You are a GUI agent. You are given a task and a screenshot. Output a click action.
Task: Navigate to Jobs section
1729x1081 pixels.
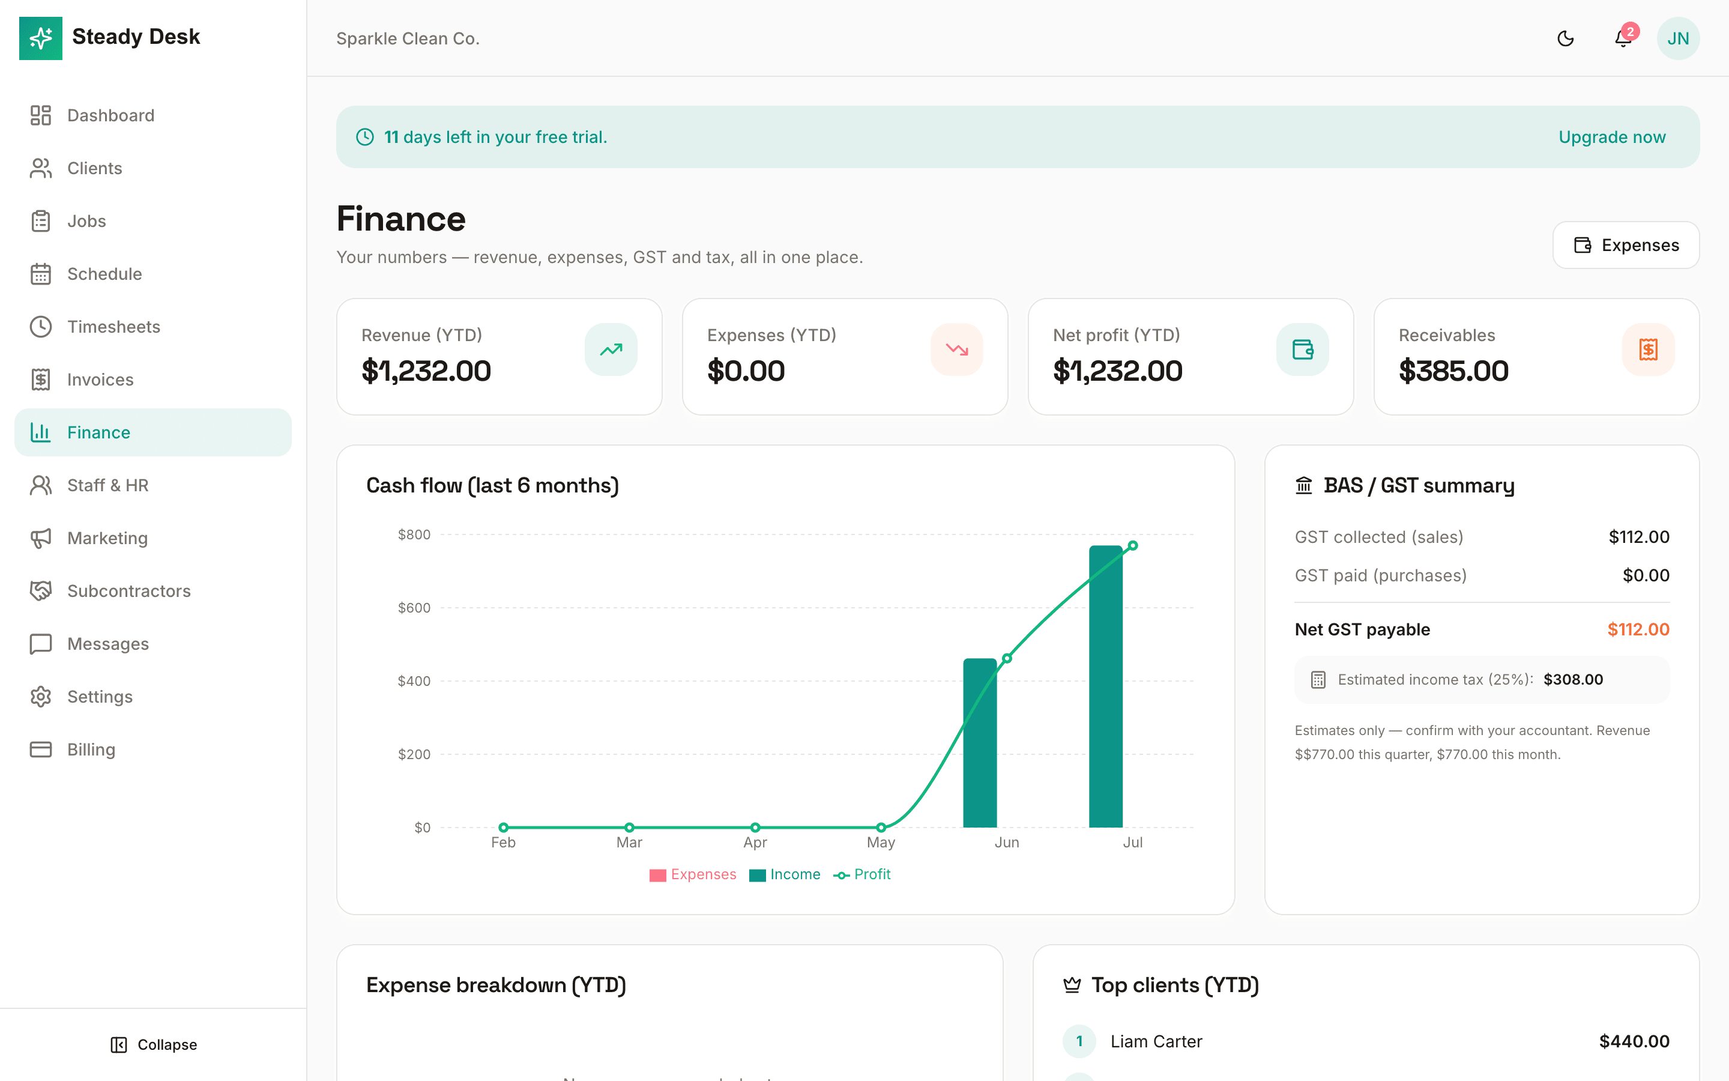[153, 221]
